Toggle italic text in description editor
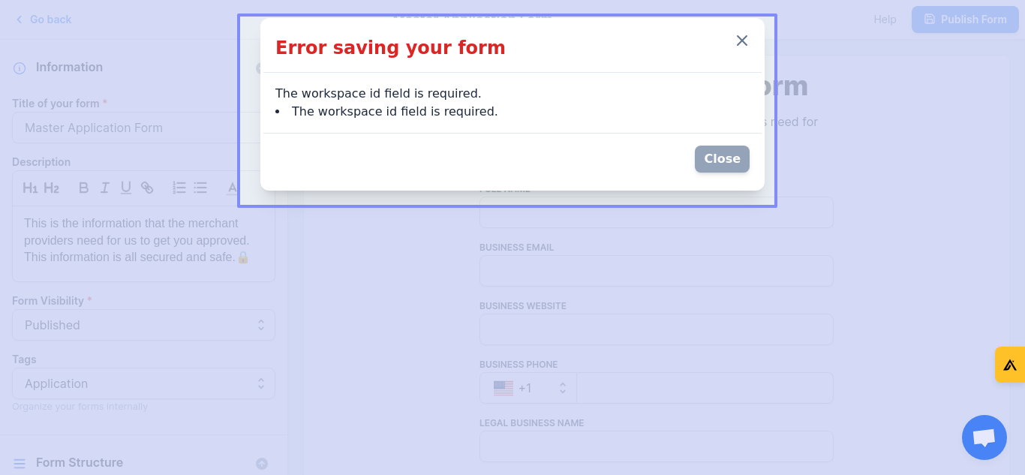The image size is (1025, 475). (105, 188)
